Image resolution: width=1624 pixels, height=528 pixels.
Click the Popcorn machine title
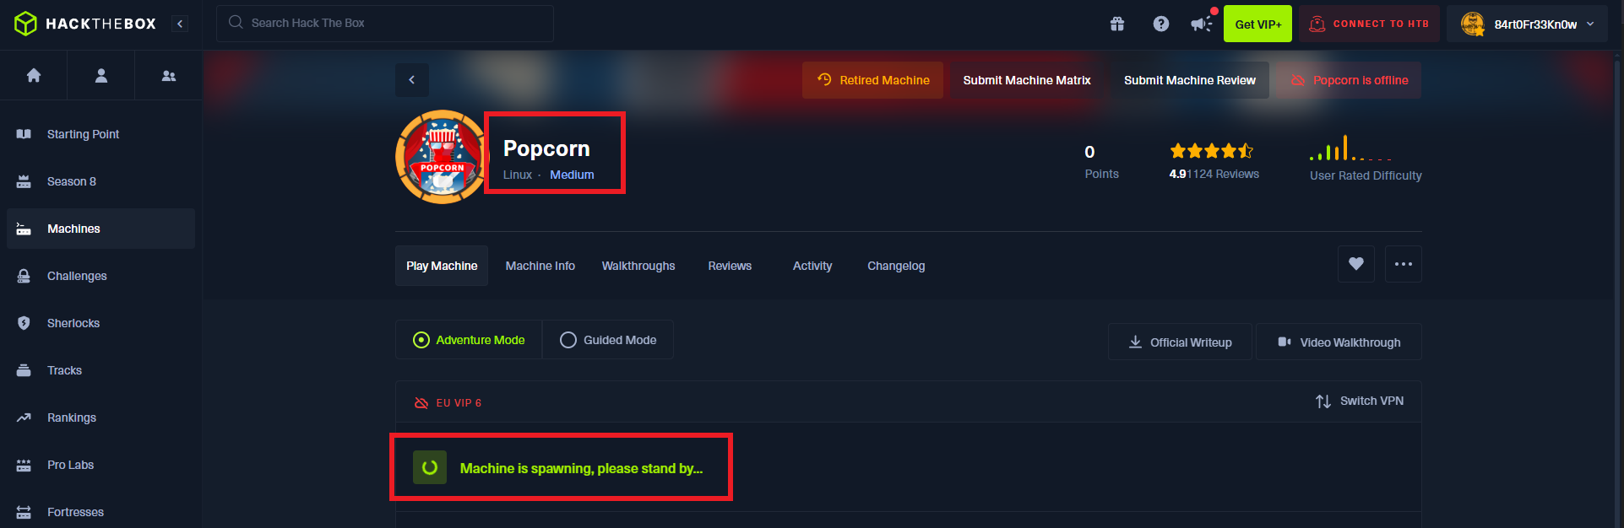546,148
